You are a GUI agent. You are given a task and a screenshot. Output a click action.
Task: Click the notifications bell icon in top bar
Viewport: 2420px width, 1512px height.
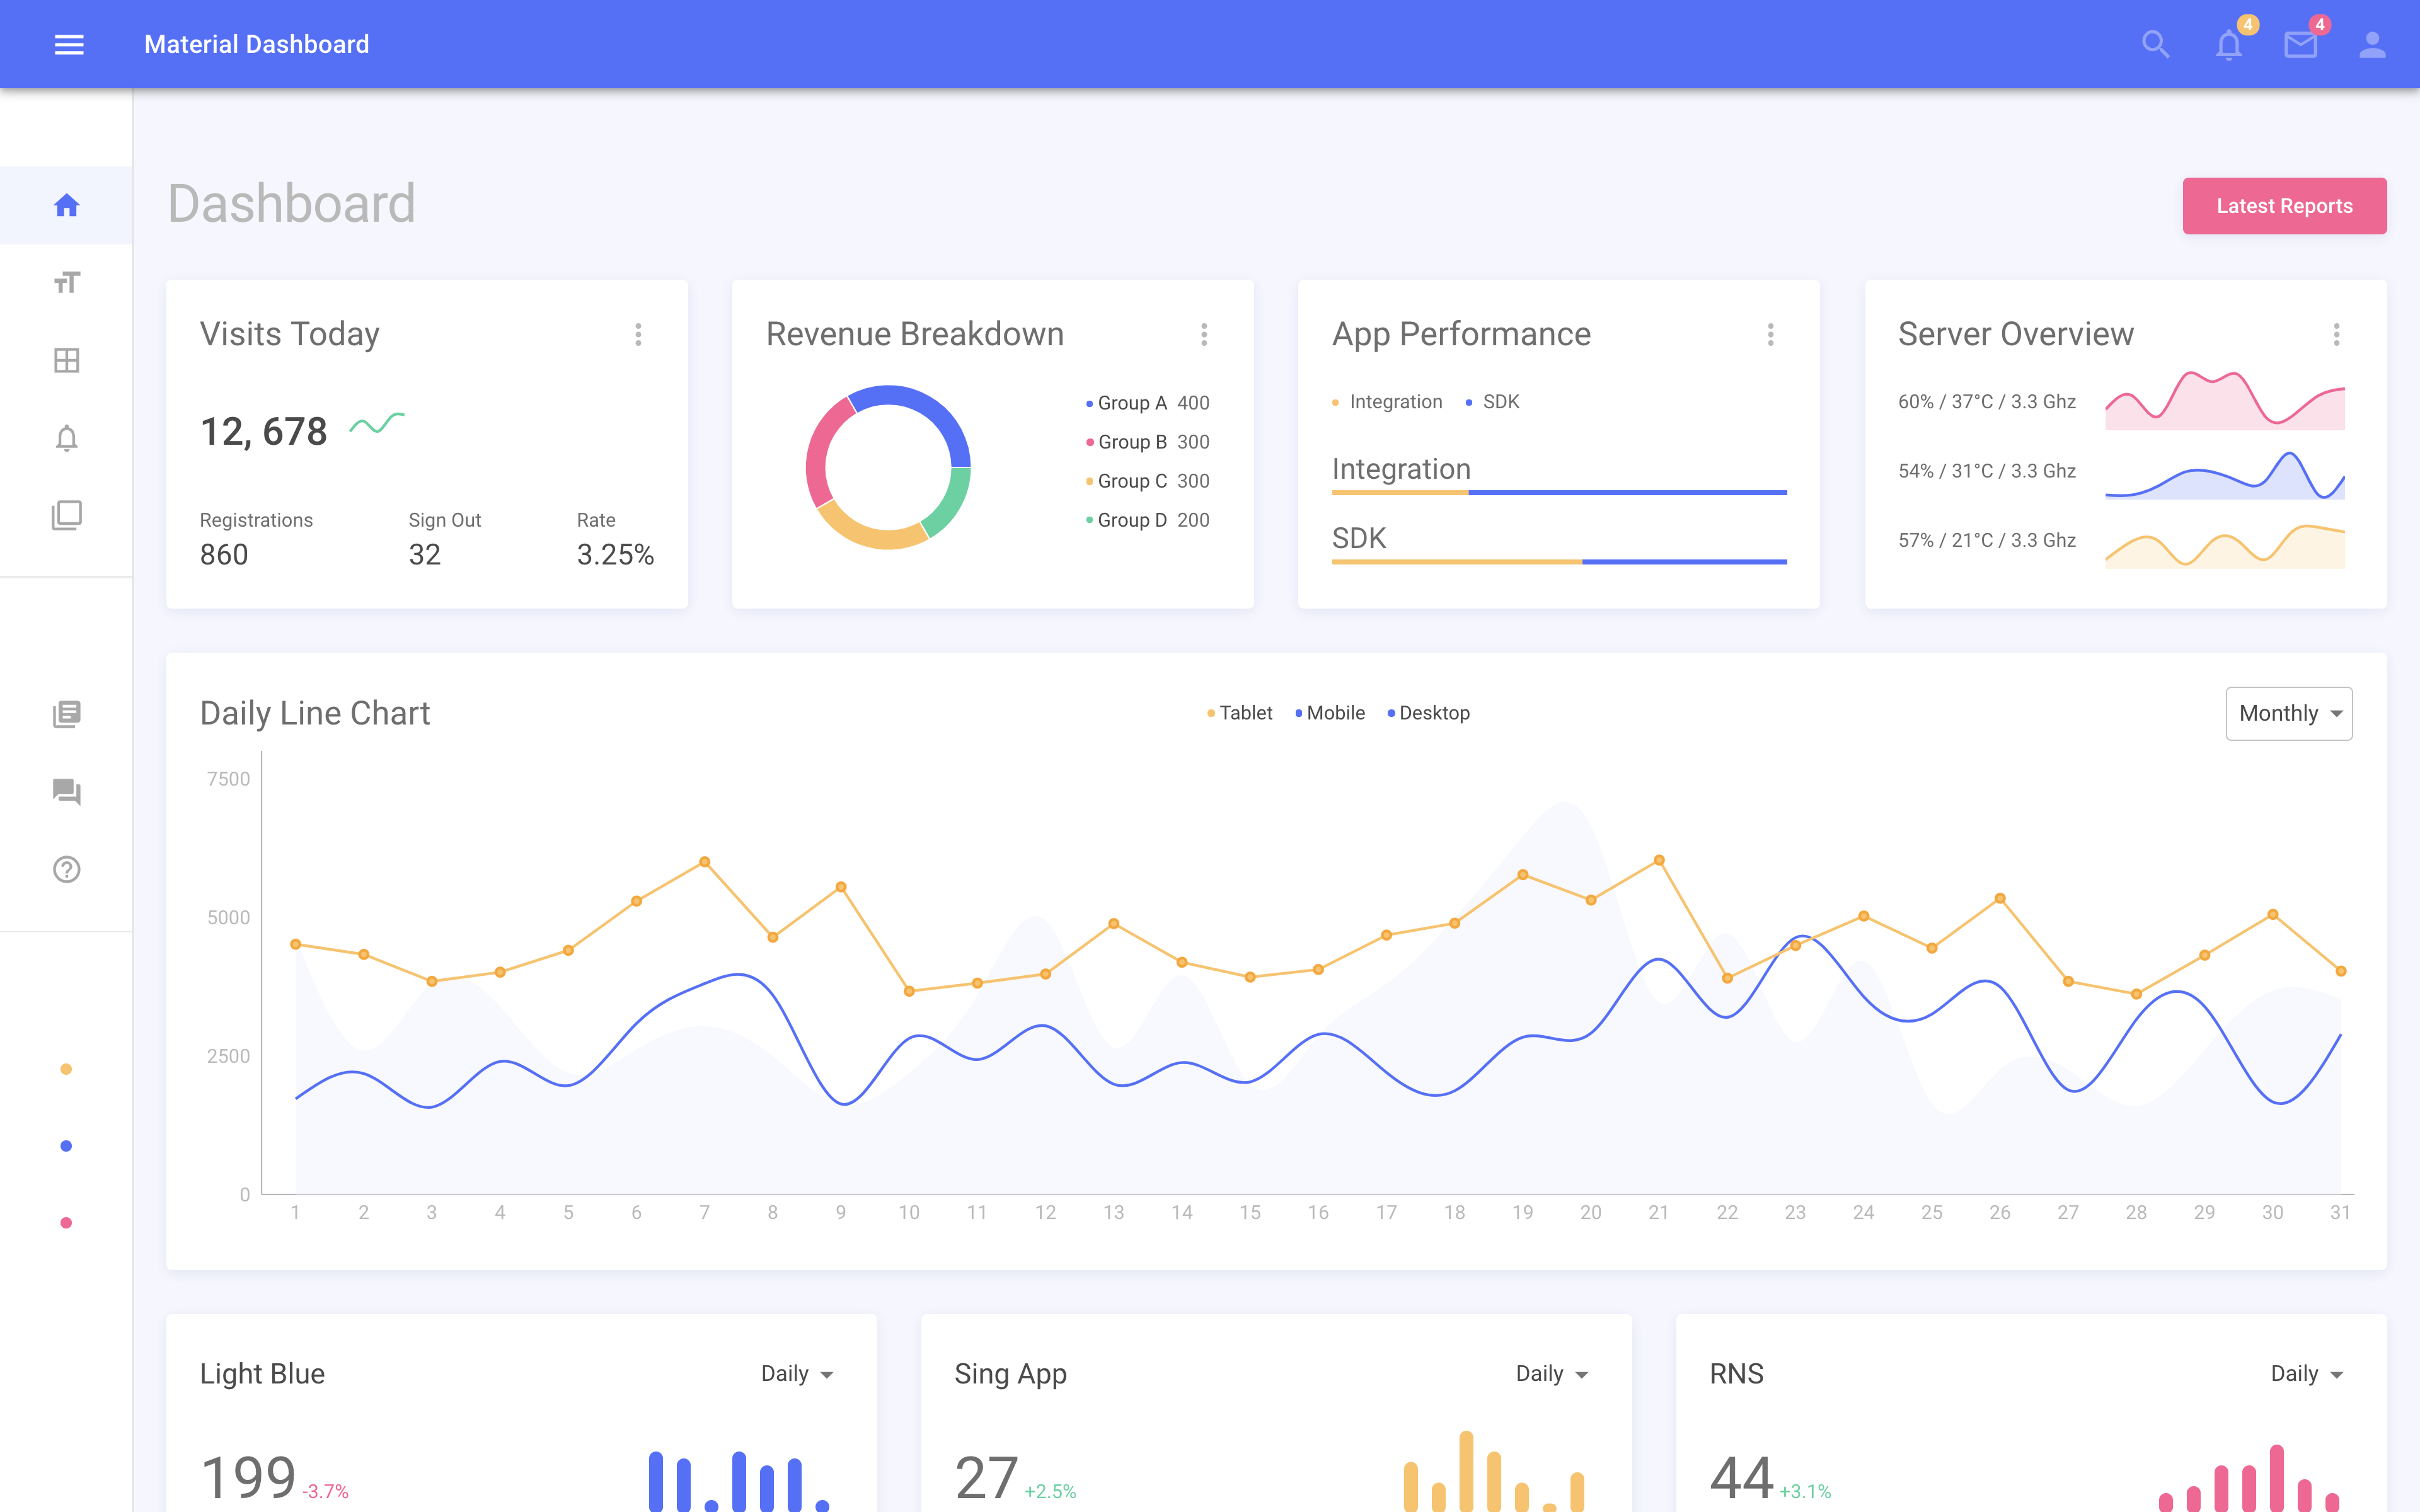tap(2230, 43)
